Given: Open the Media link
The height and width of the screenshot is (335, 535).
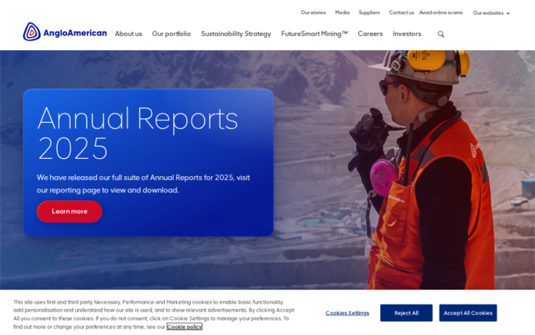Looking at the screenshot, I should click(x=343, y=13).
